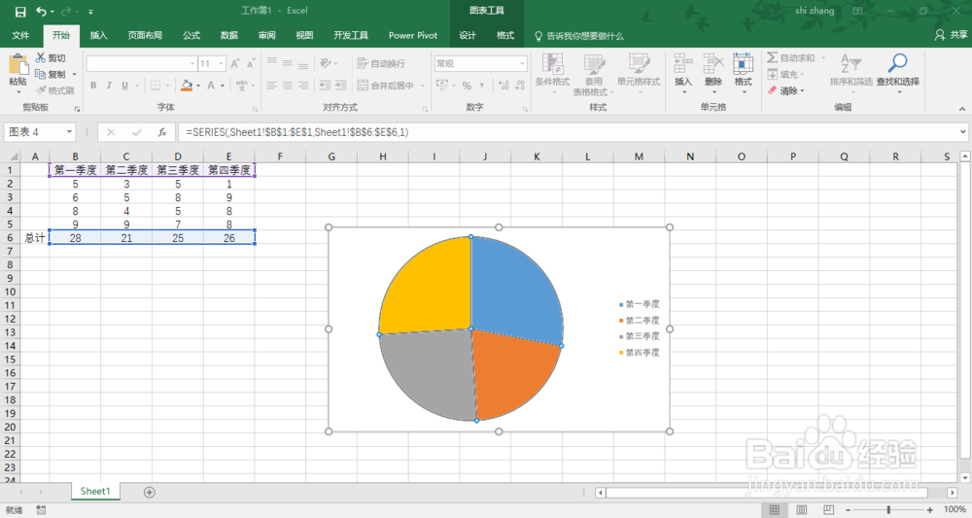Collapse the ribbon with the chevron
972x518 pixels.
click(x=962, y=109)
